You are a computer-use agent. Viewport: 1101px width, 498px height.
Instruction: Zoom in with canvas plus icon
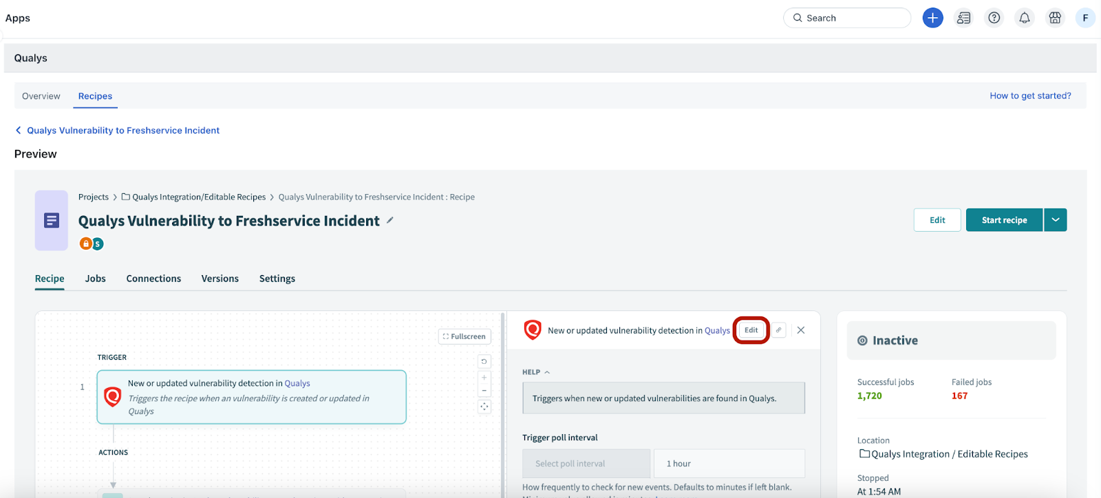pos(484,378)
